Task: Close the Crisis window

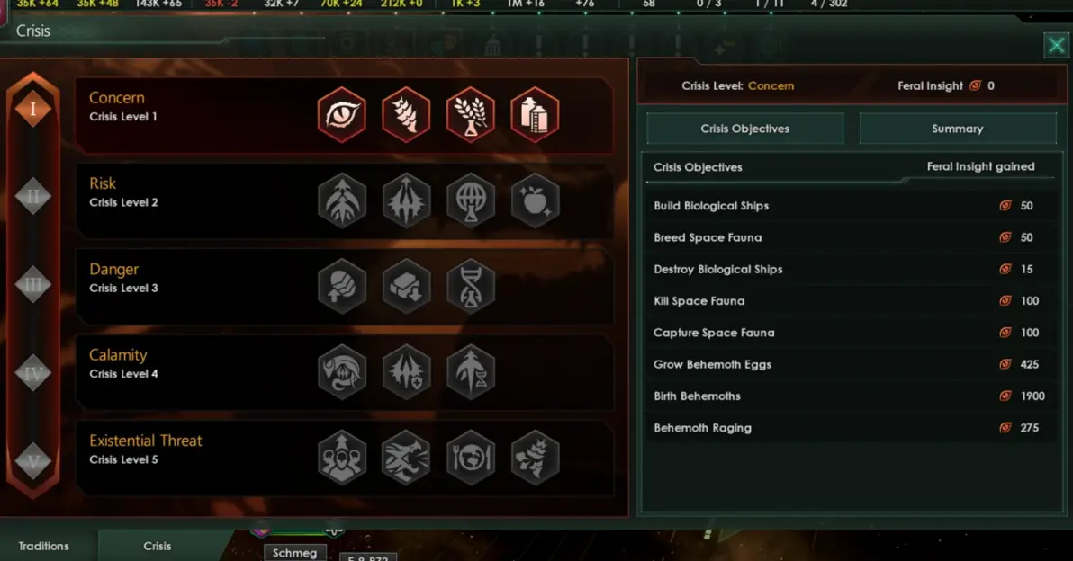Action: click(1056, 46)
